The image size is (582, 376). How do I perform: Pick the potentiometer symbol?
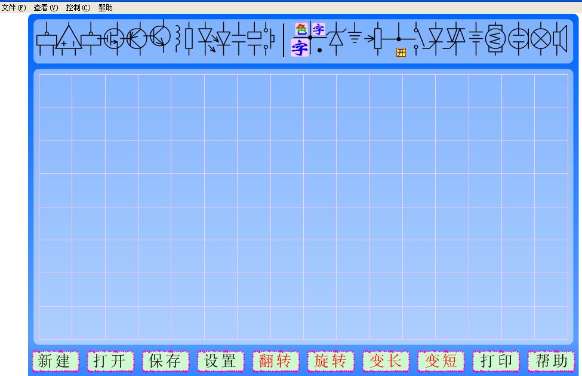tap(377, 39)
